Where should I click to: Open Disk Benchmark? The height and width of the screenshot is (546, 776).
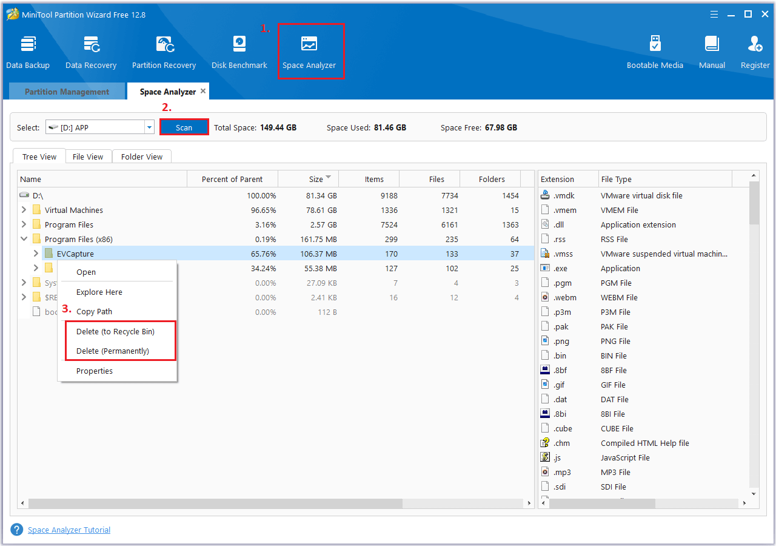[239, 51]
